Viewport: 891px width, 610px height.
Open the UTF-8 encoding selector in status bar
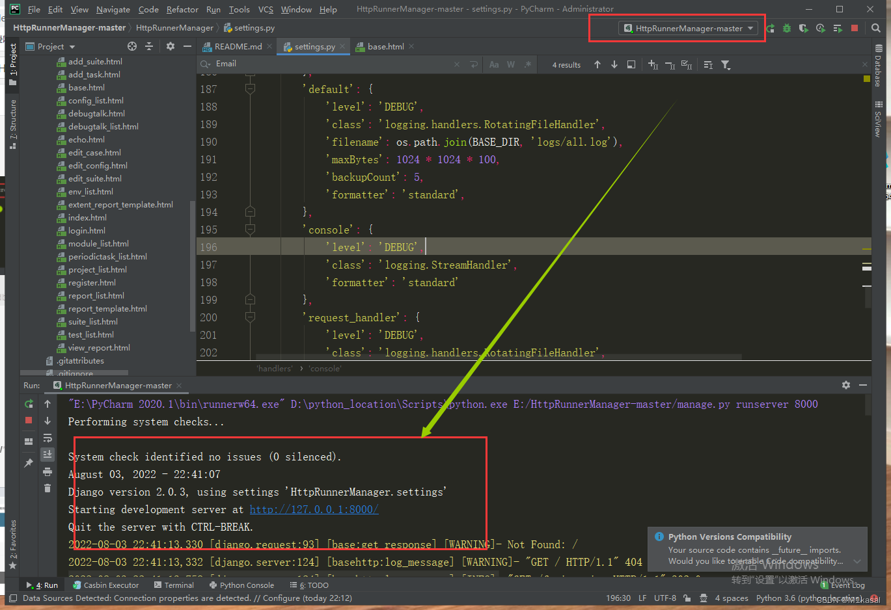click(665, 598)
